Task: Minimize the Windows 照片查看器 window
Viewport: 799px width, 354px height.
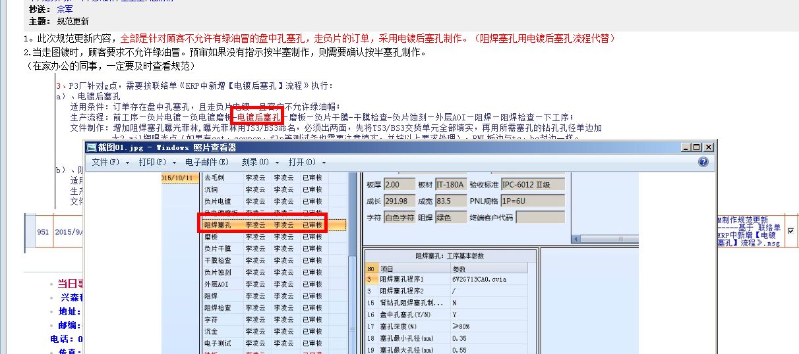Action: coord(687,147)
